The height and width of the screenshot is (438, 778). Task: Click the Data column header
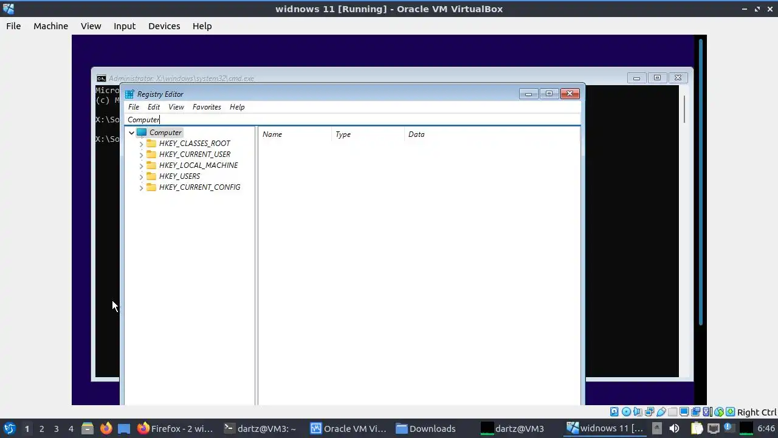(x=491, y=134)
